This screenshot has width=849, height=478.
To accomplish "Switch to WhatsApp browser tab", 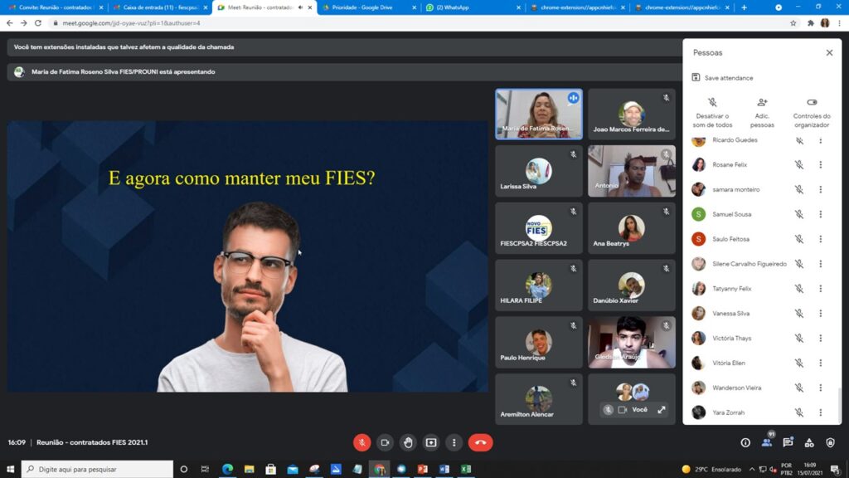I will [x=472, y=7].
